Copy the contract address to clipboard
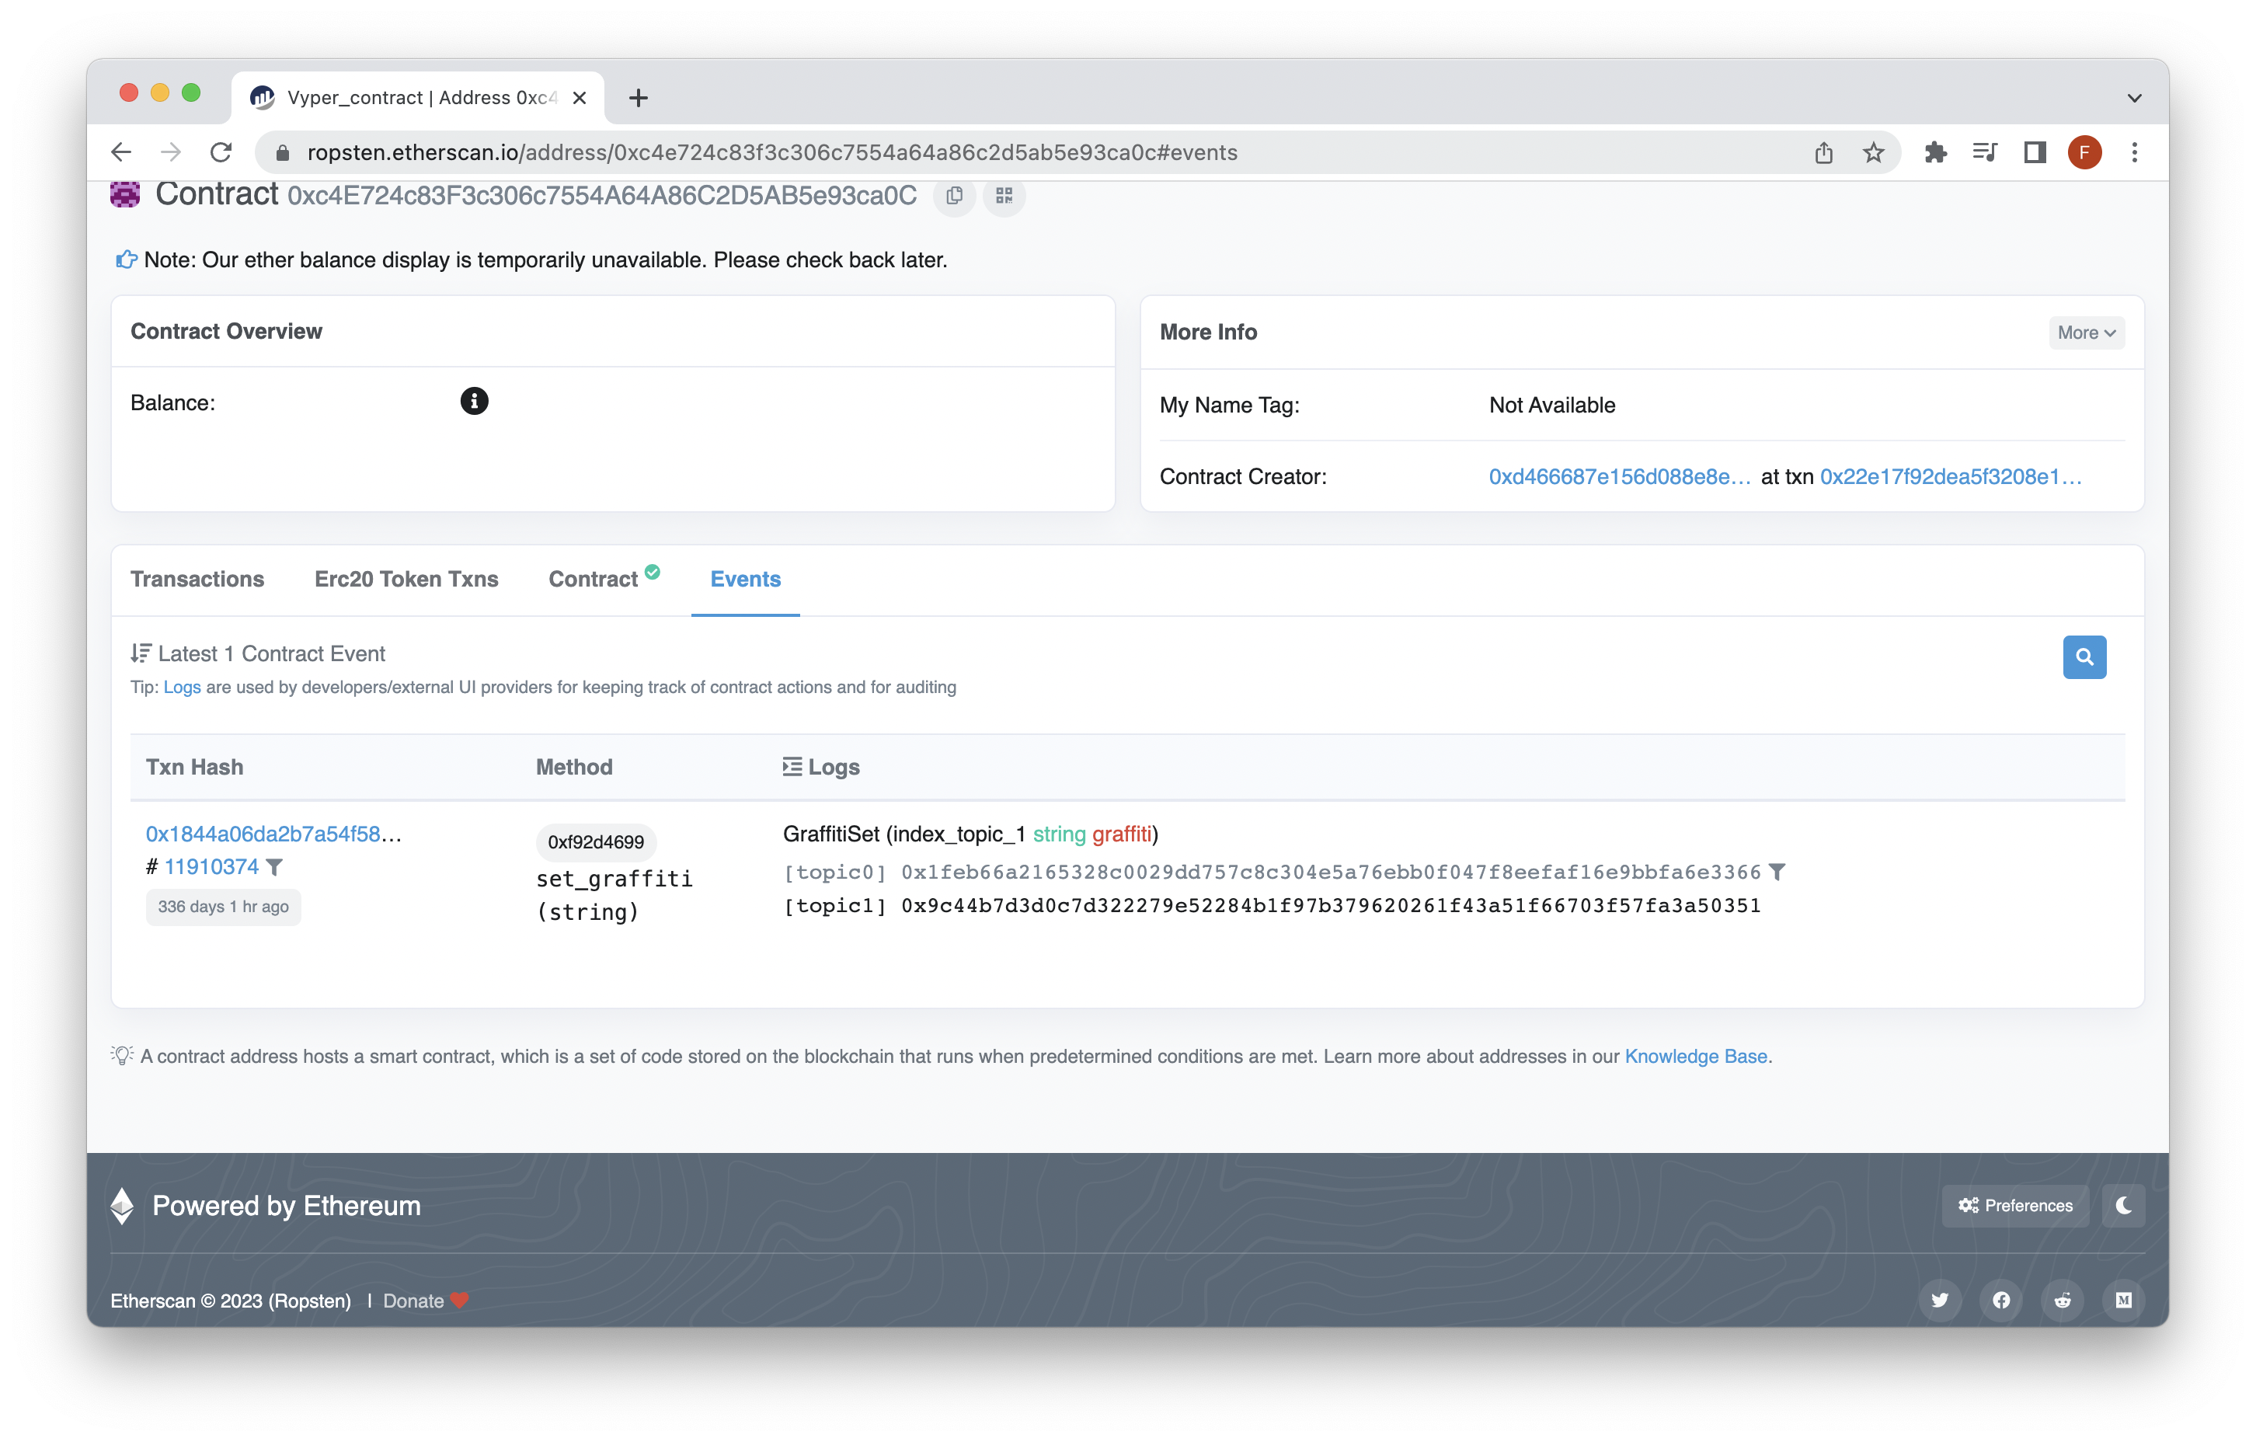The image size is (2256, 1442). (954, 195)
